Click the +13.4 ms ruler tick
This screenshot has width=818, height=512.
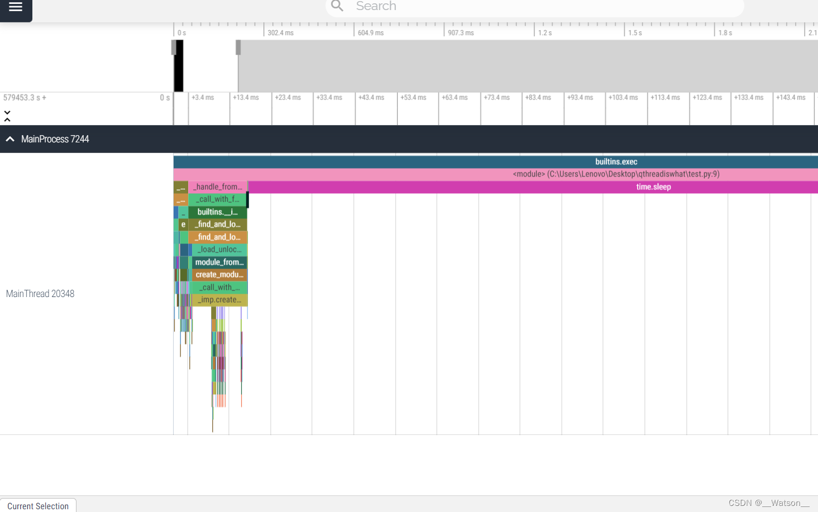246,98
